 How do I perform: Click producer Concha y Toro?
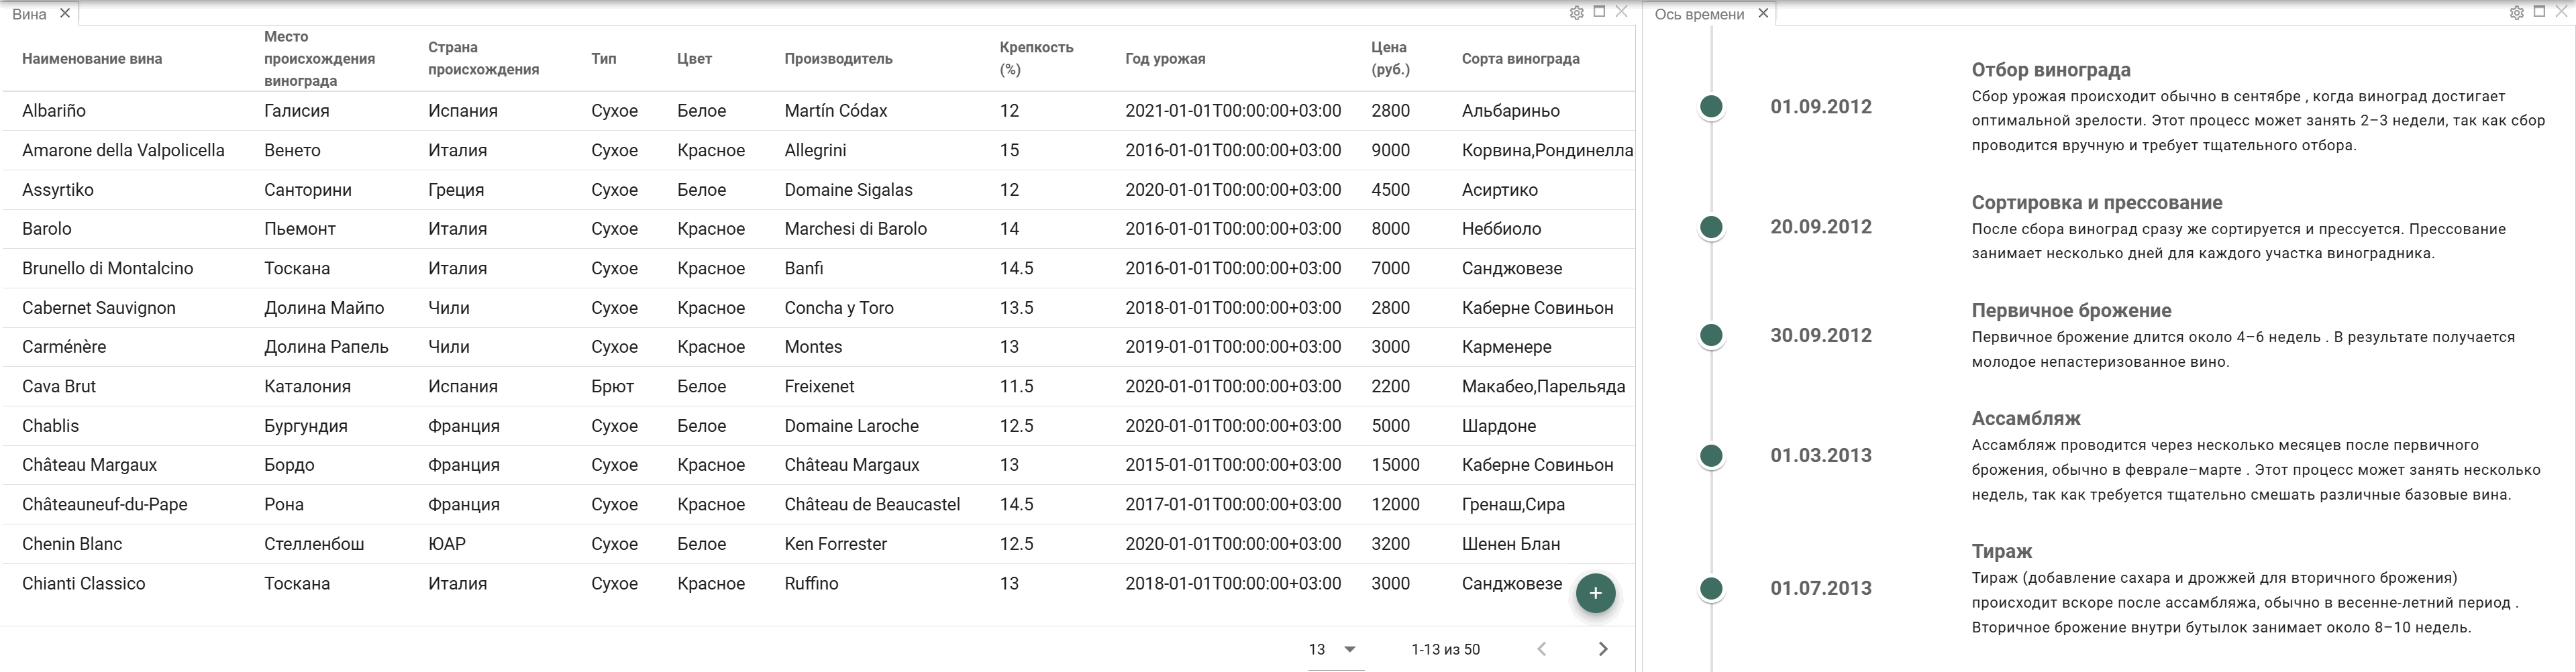click(839, 308)
